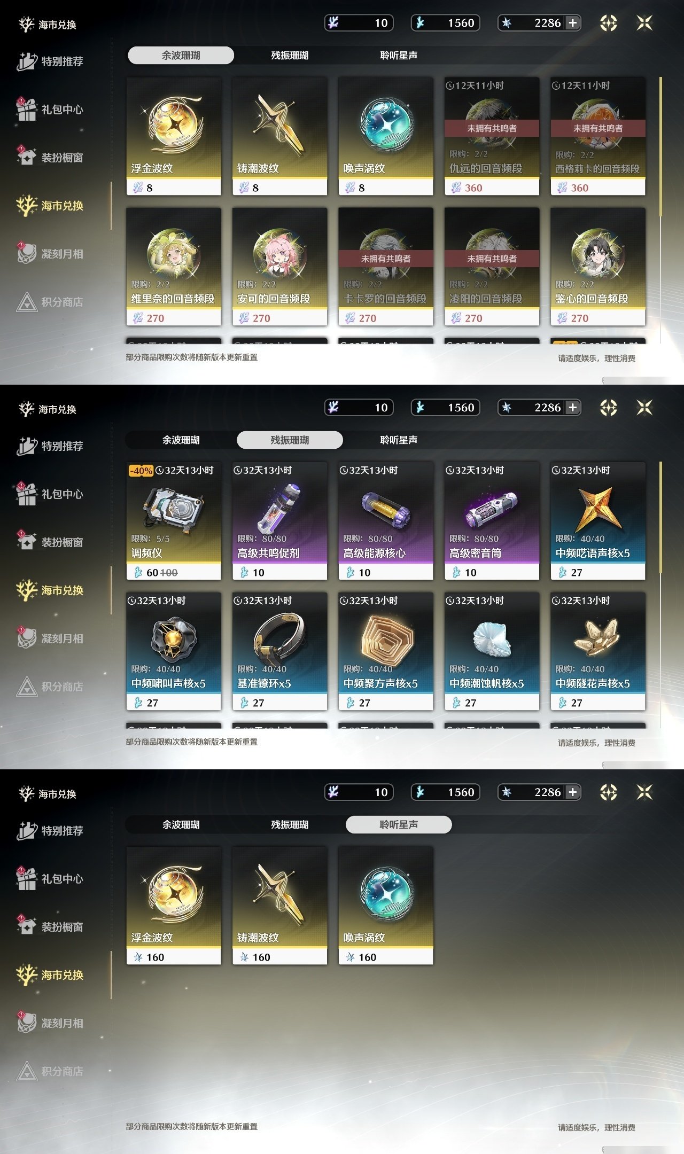This screenshot has height=1154, width=684.
Task: Pick the 安可的回音频段 pink-haired card
Action: coord(279,267)
